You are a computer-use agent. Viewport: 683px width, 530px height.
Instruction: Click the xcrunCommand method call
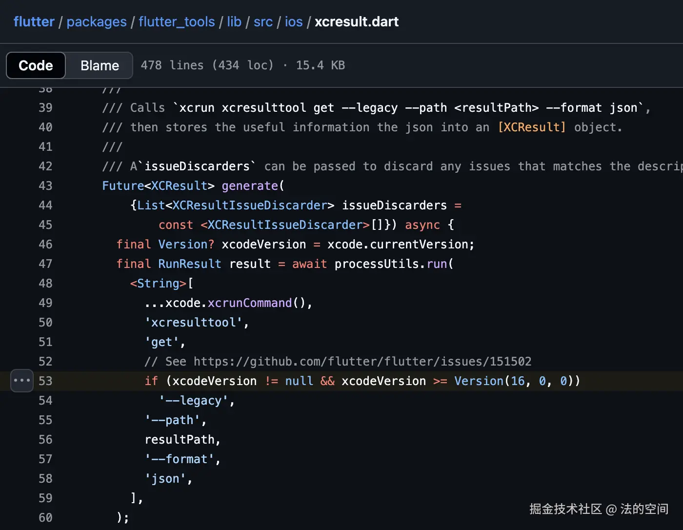(249, 303)
